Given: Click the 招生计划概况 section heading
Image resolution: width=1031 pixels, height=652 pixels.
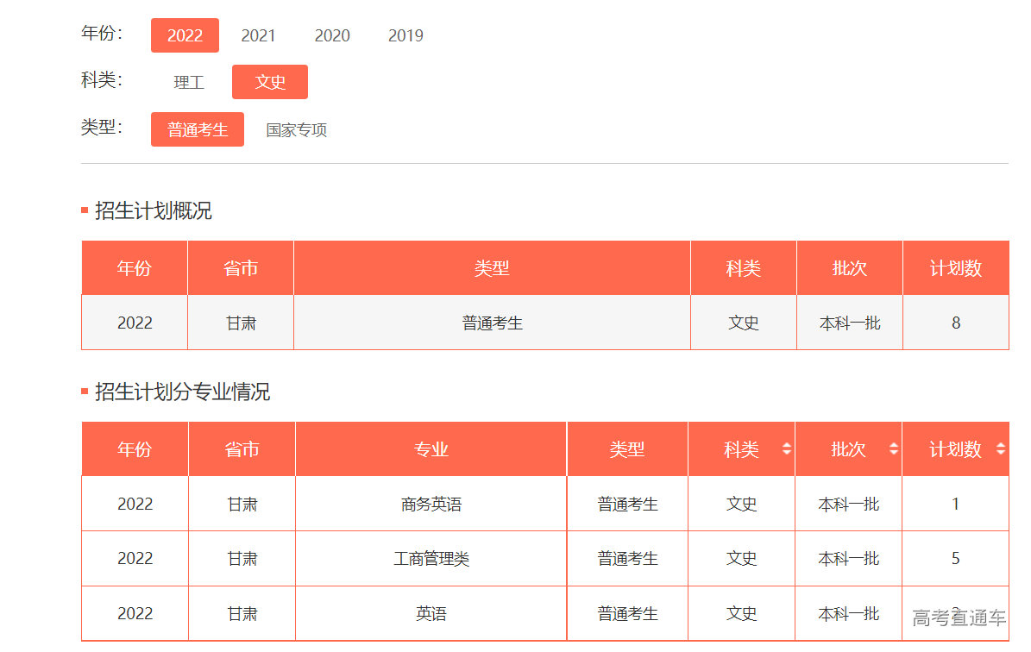Looking at the screenshot, I should point(154,211).
